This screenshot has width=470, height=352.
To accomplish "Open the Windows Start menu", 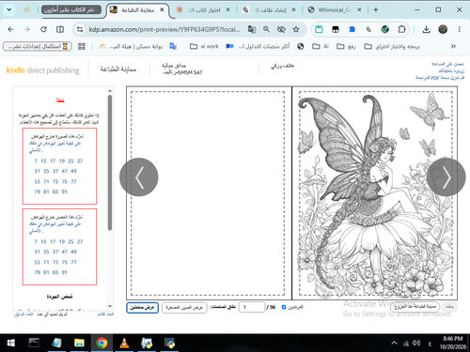I will coord(11,343).
